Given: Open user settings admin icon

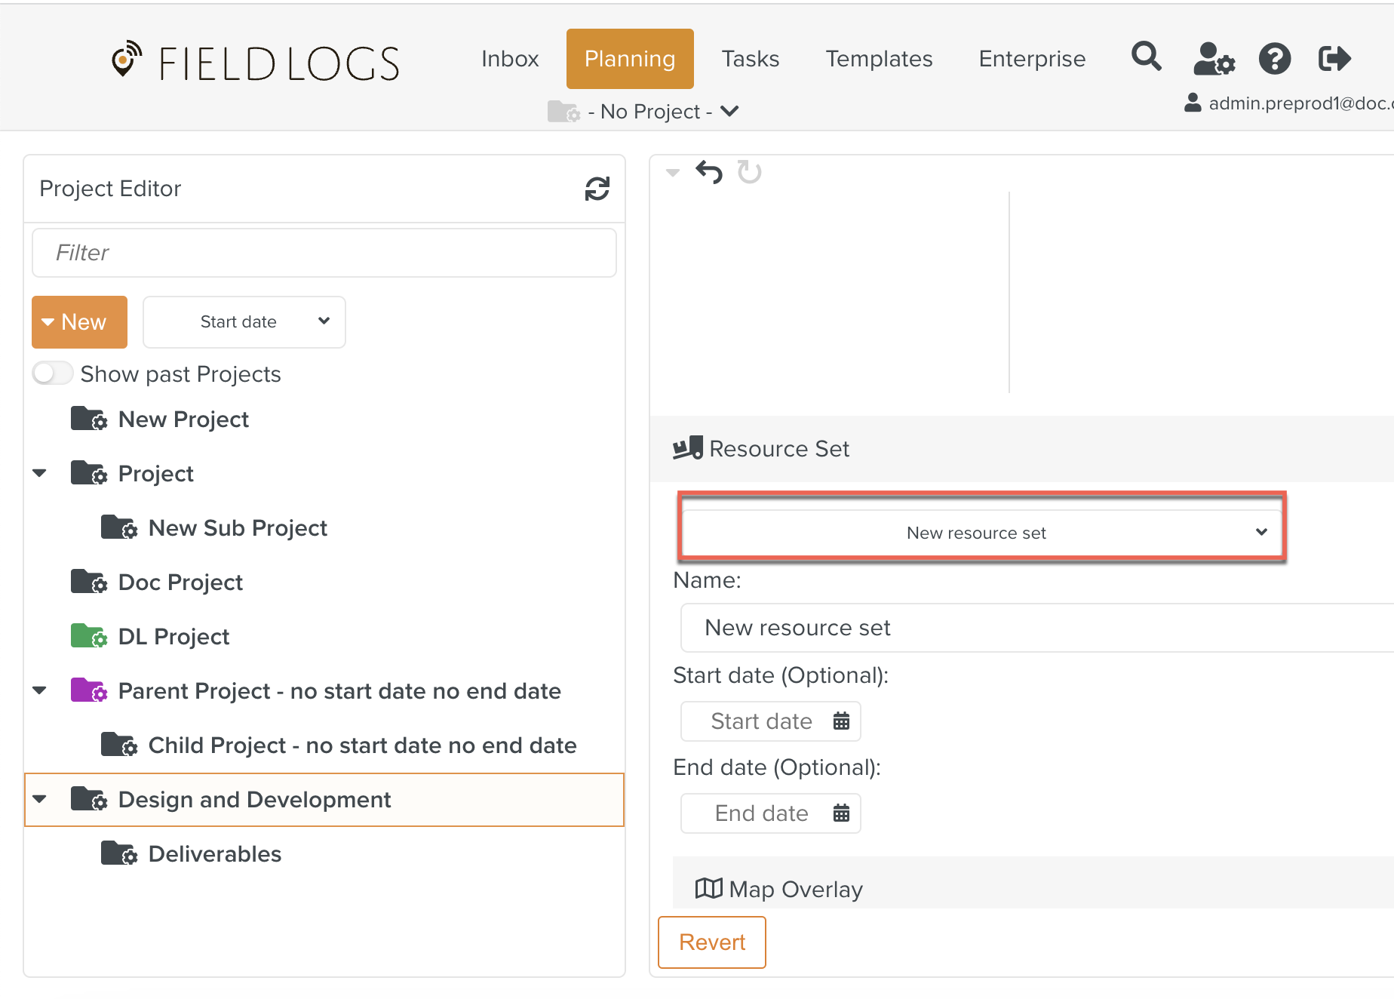Looking at the screenshot, I should point(1213,59).
